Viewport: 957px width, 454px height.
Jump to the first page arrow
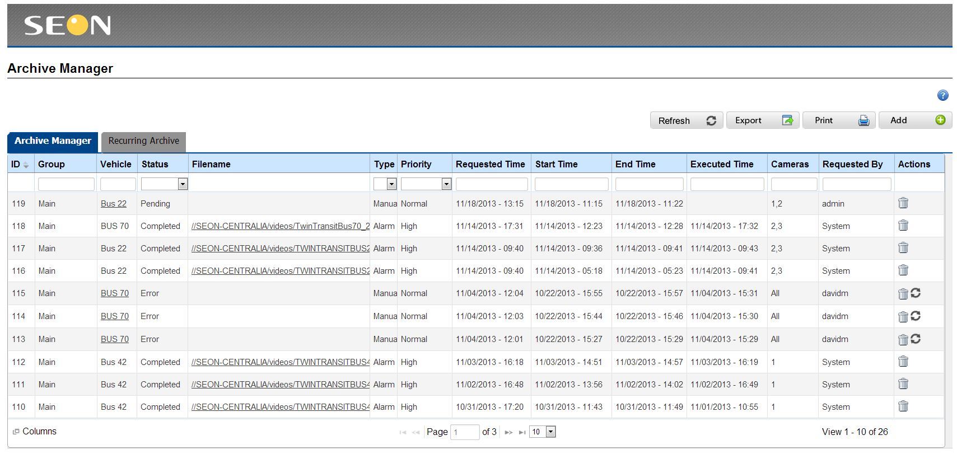(403, 432)
